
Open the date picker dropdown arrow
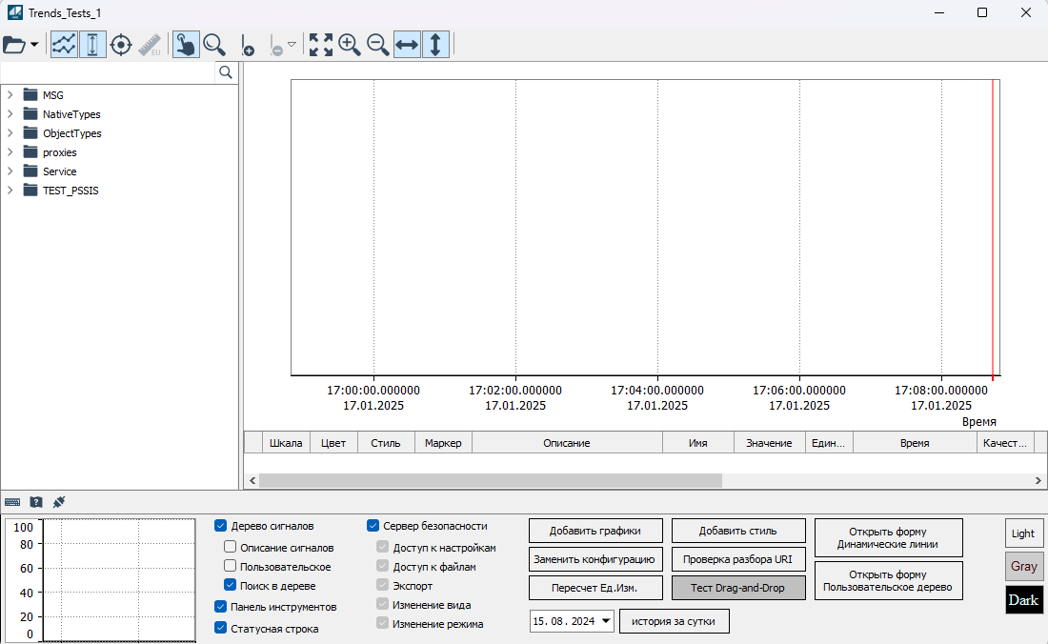[606, 621]
